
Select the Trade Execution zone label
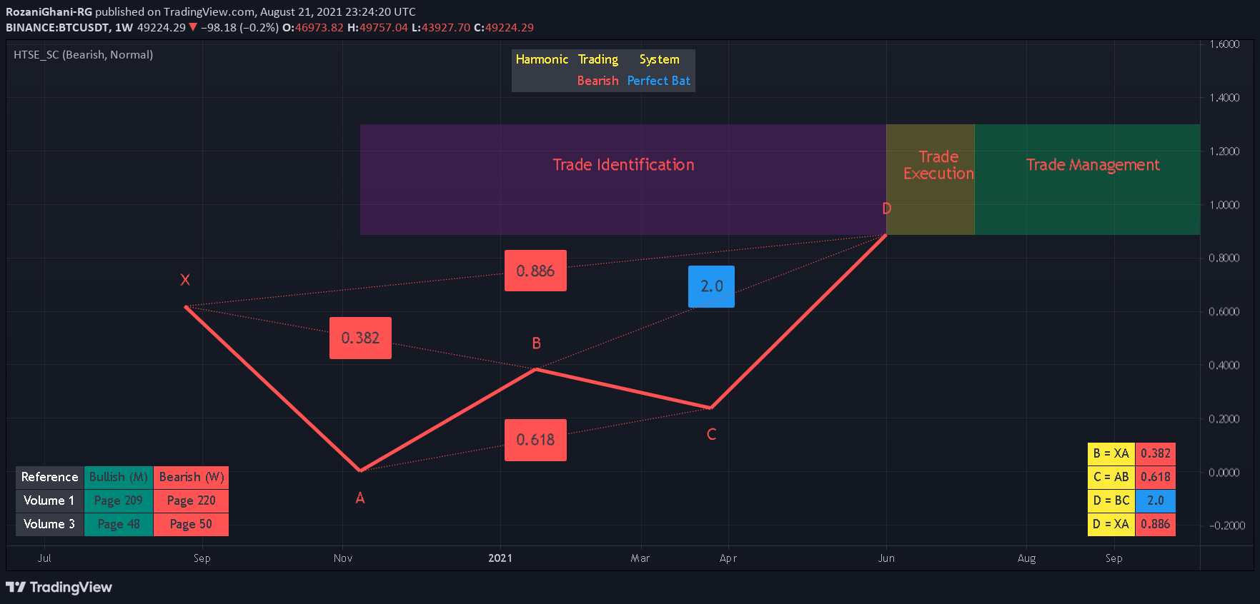[x=938, y=165]
